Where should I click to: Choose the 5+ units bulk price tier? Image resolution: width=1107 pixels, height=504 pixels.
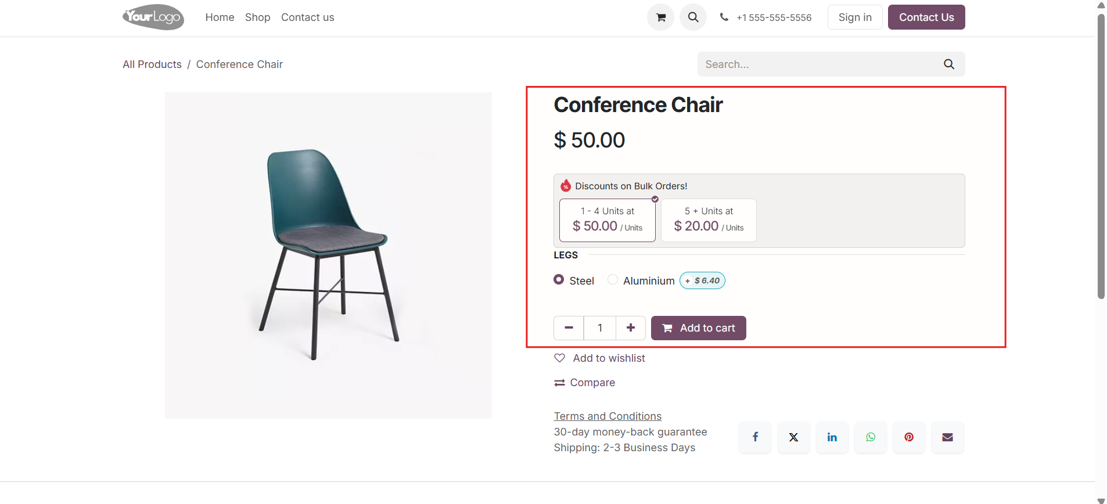709,220
